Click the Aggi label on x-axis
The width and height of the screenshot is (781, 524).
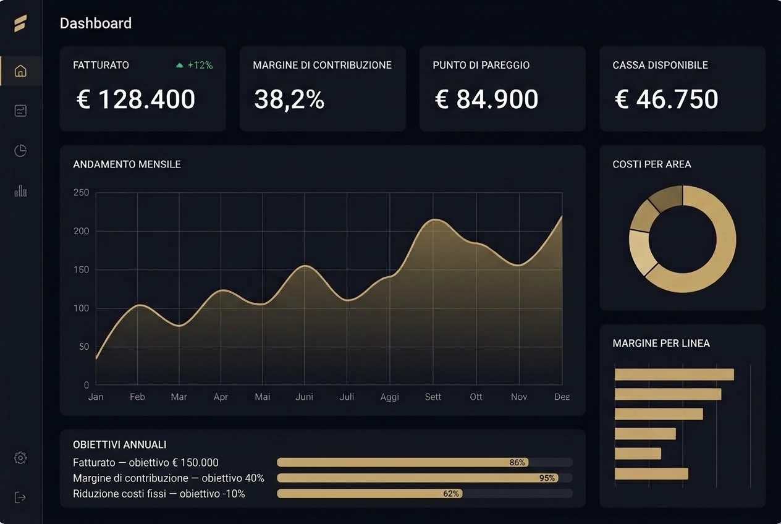390,397
